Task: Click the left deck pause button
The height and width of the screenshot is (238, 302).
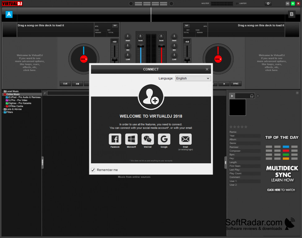Action: tap(77, 84)
